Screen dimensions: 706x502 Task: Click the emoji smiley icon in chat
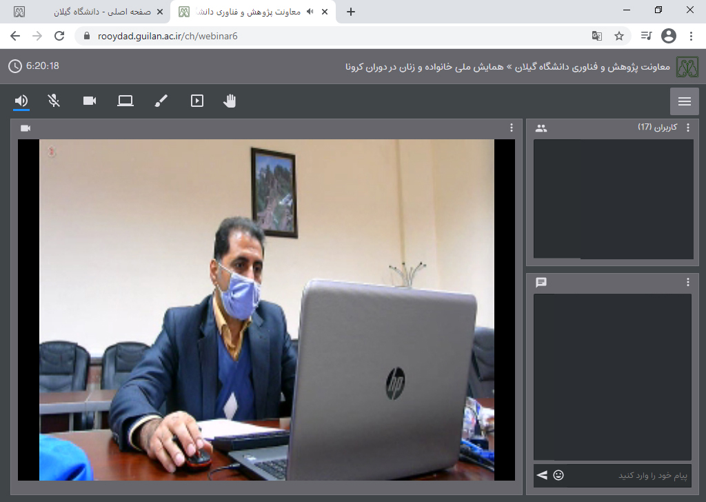558,475
